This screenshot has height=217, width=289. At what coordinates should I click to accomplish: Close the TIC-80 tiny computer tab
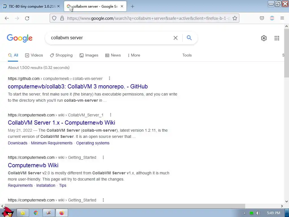pyautogui.click(x=58, y=6)
